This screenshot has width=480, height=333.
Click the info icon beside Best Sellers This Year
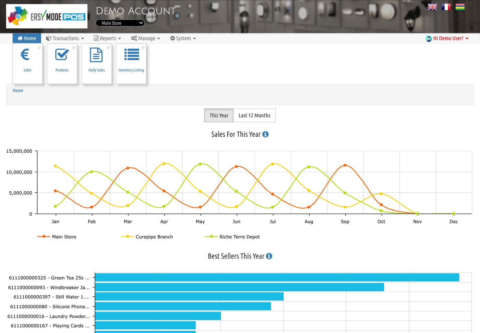[x=269, y=256]
